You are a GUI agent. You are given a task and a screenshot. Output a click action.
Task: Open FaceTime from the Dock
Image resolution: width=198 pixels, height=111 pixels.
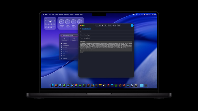pyautogui.click(x=80, y=85)
